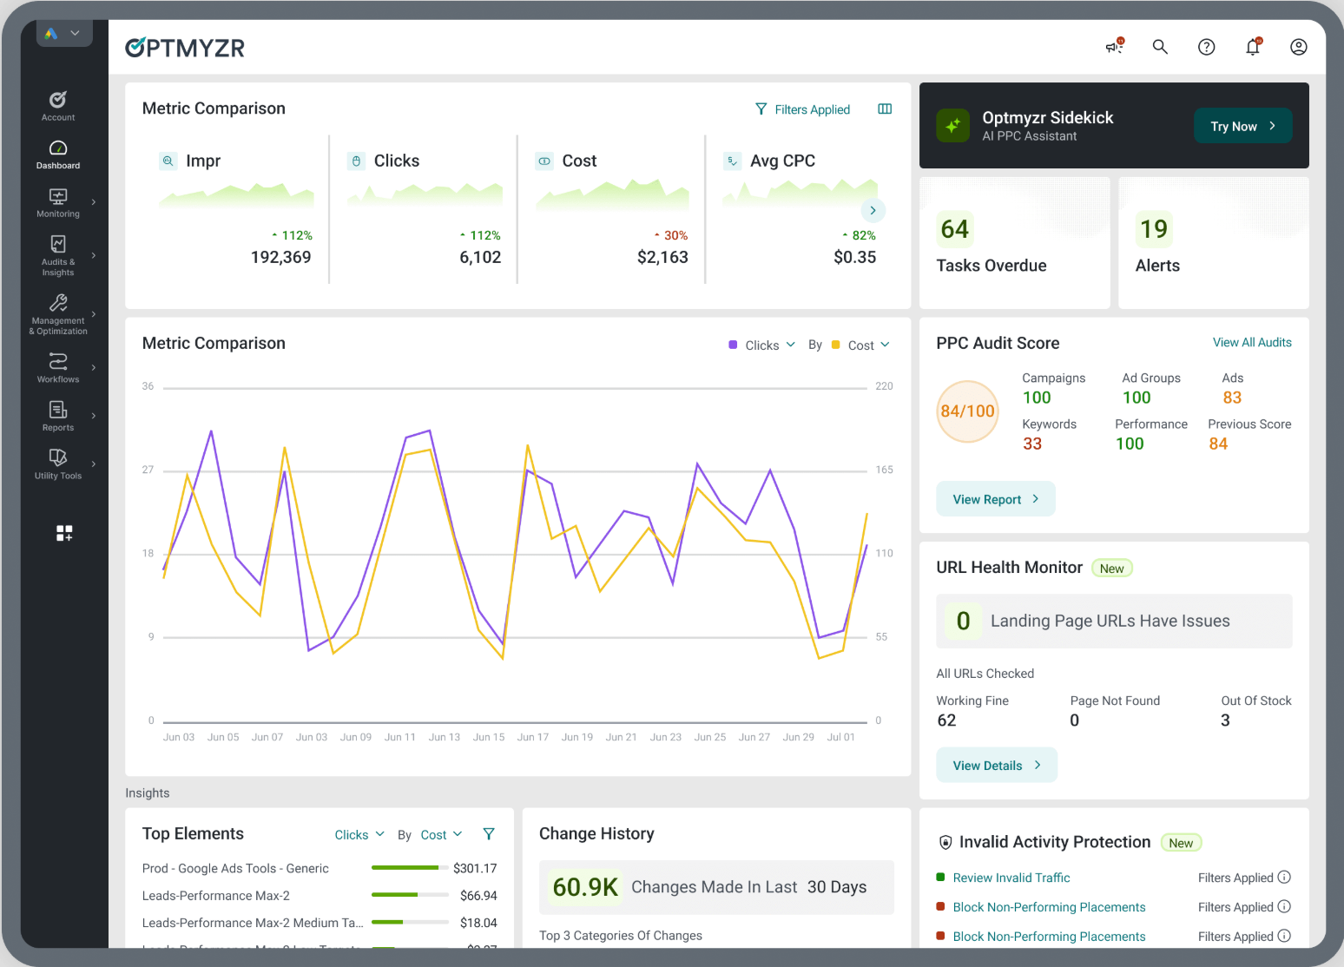The width and height of the screenshot is (1344, 967).
Task: Open the column settings icon on Metric Comparison
Action: pyautogui.click(x=885, y=109)
